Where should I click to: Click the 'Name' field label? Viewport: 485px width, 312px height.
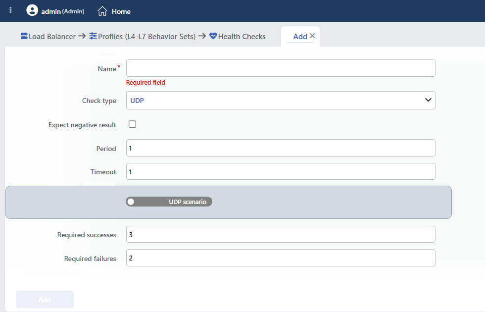107,69
